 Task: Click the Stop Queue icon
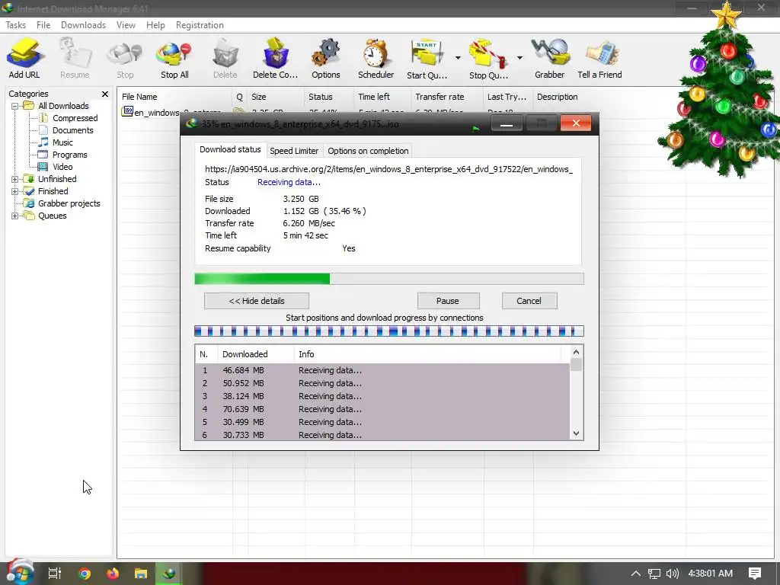pyautogui.click(x=488, y=59)
